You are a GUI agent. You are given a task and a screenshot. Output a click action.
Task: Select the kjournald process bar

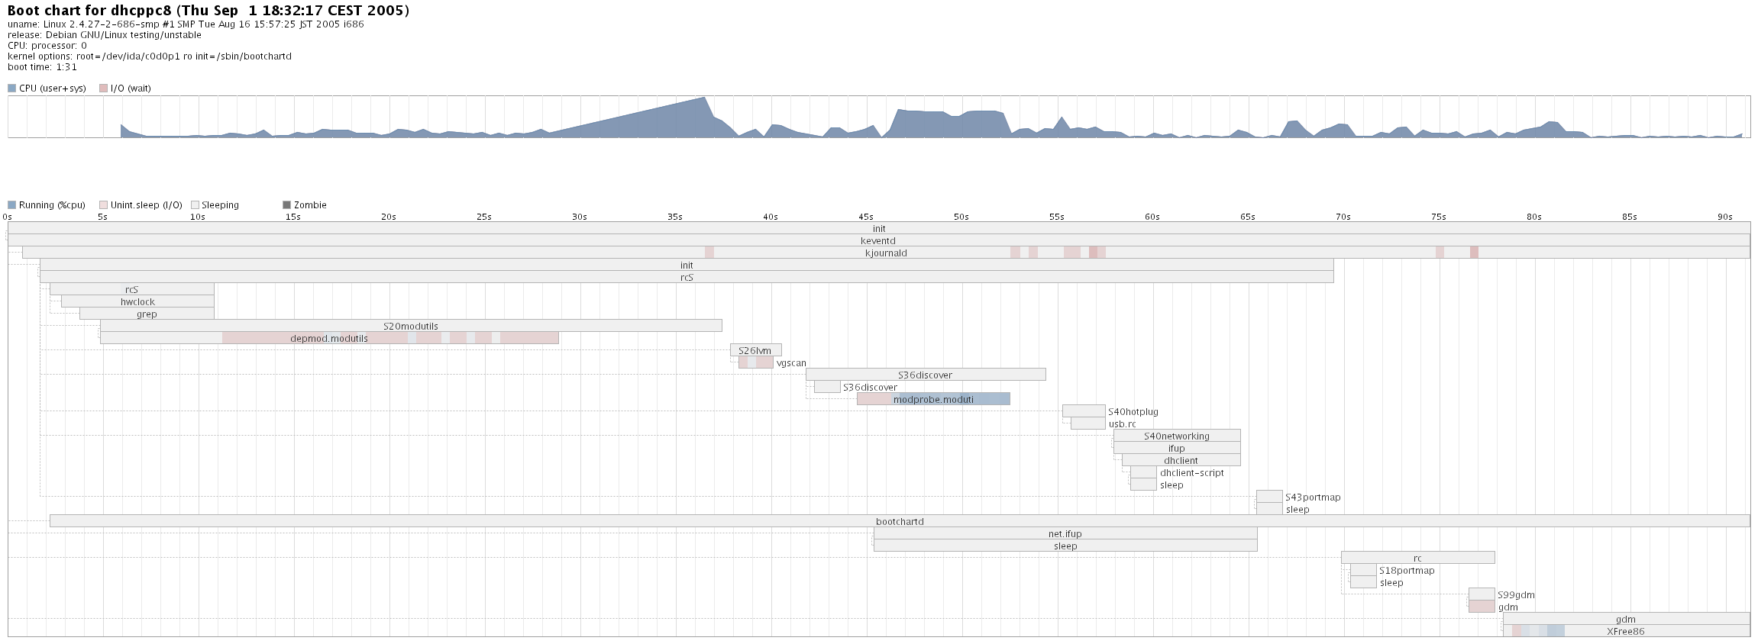click(886, 253)
